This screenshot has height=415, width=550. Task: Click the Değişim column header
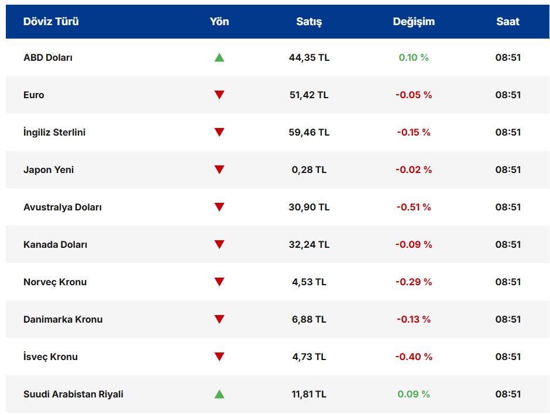tap(414, 22)
